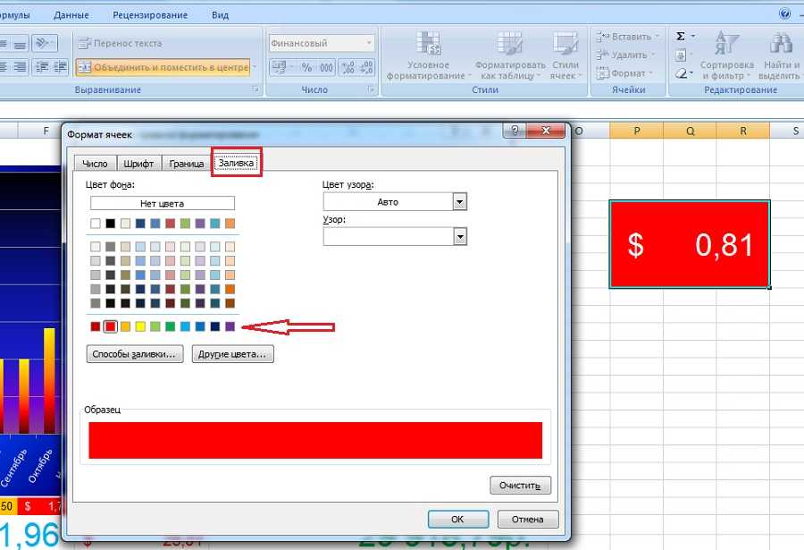Open the Рецензирование ribbon tab
This screenshot has height=550, width=804.
point(151,15)
